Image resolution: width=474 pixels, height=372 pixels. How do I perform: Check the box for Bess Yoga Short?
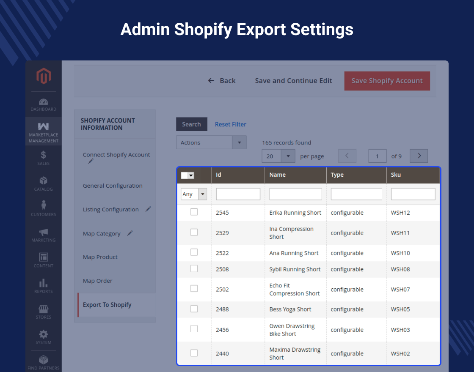(194, 309)
